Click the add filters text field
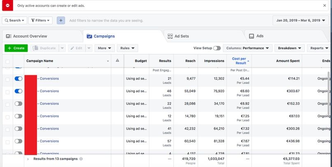Image resolution: width=332 pixels, height=167 pixels. point(106,21)
